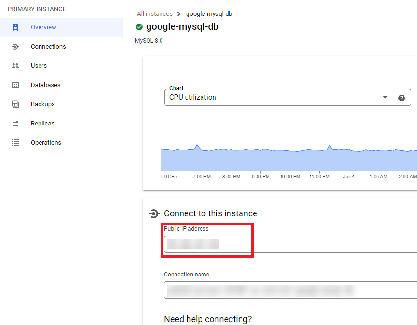Viewport: 417px width, 325px height.
Task: Expand the Chart CPU utilization dropdown
Action: (288, 98)
